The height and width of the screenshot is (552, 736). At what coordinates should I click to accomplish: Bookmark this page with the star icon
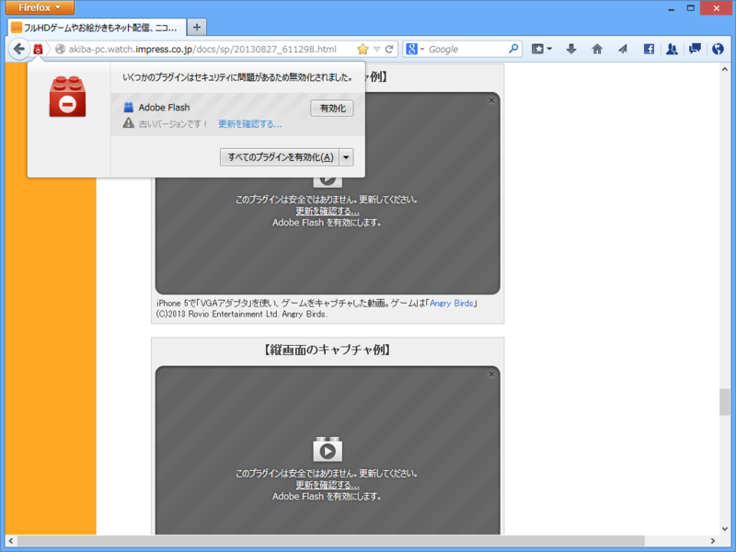tap(362, 49)
